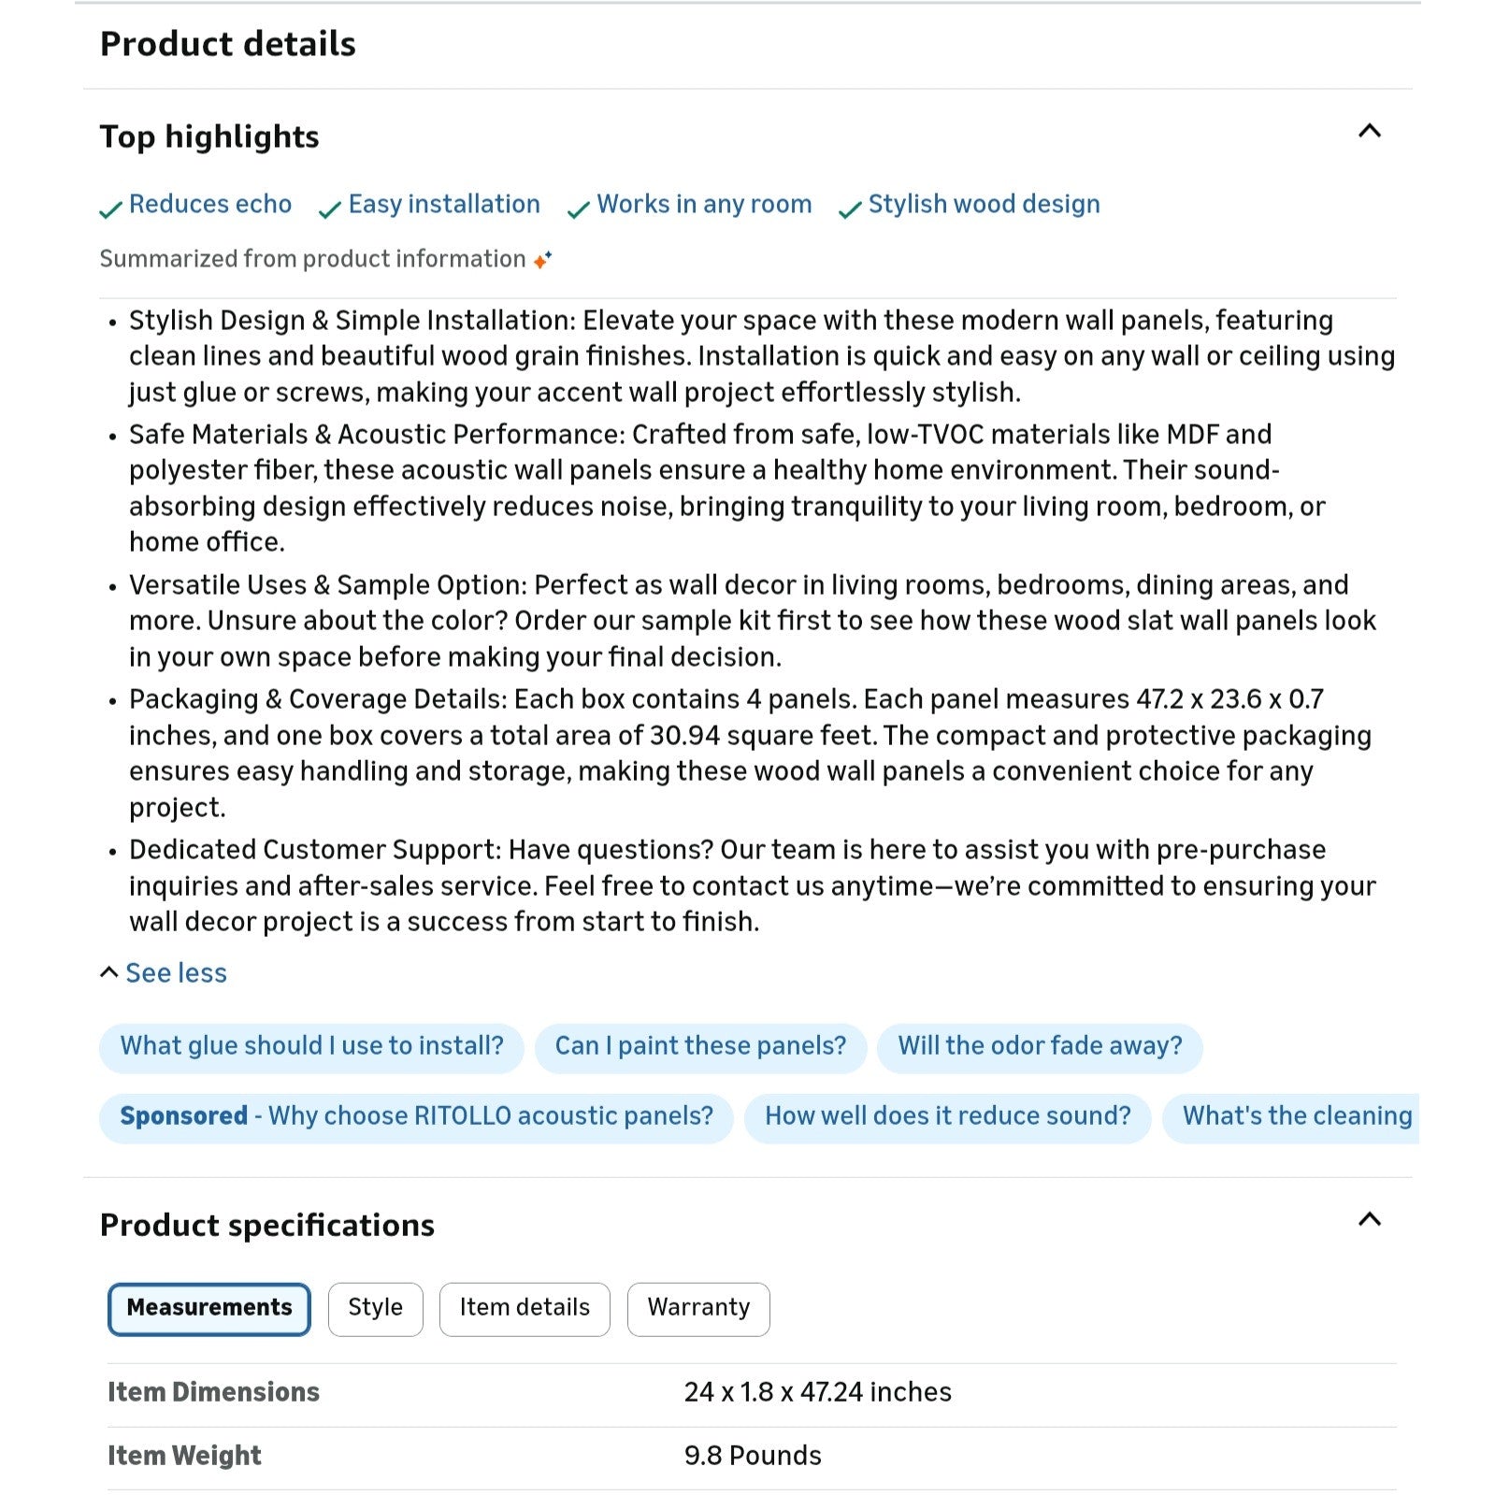Image resolution: width=1495 pixels, height=1495 pixels.
Task: Open the Stylish wood design highlight link
Action: click(x=984, y=205)
